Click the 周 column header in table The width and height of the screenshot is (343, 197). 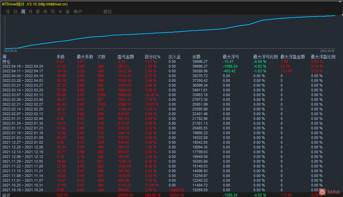(x=4, y=57)
